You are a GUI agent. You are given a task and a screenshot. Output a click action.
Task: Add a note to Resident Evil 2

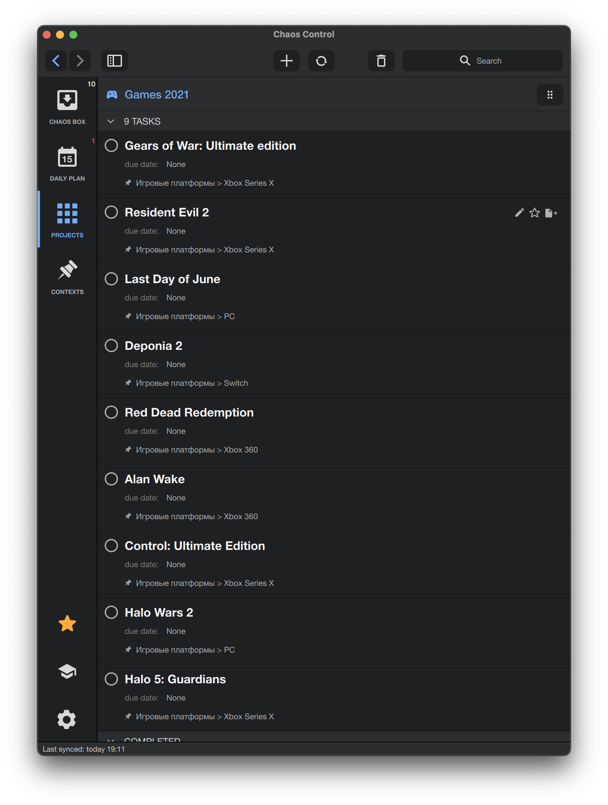(x=551, y=213)
